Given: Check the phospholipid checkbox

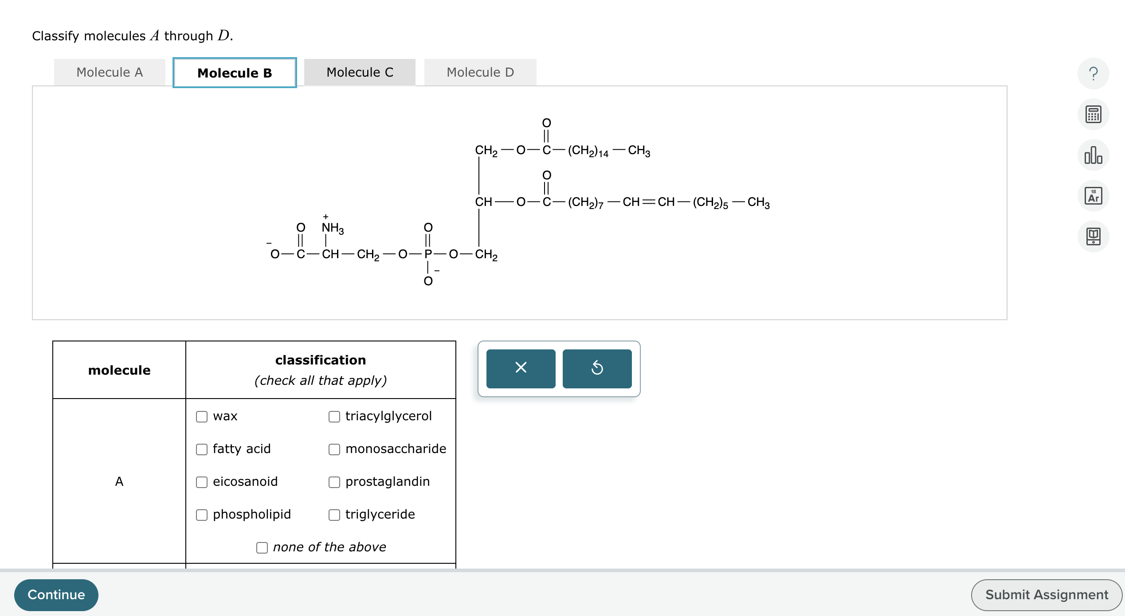Looking at the screenshot, I should coord(202,515).
